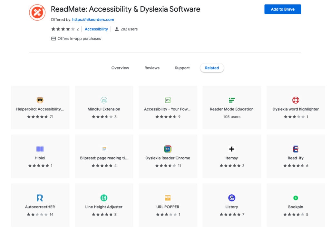Open the Dyslexia Reader Chrome icon

pyautogui.click(x=168, y=149)
